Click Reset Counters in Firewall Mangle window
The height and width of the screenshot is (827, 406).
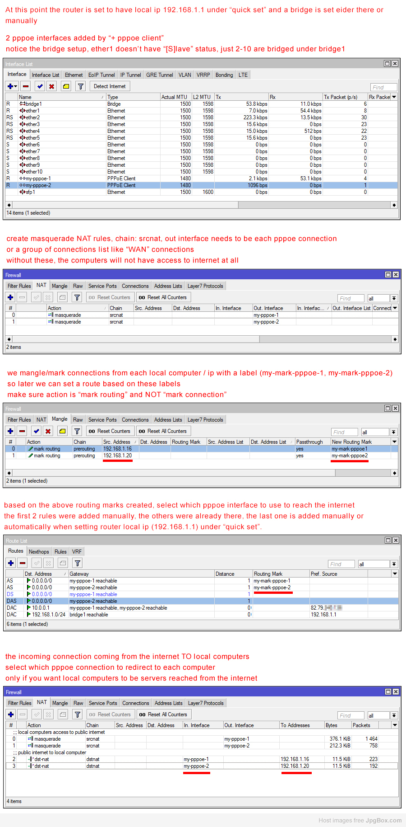(x=110, y=431)
